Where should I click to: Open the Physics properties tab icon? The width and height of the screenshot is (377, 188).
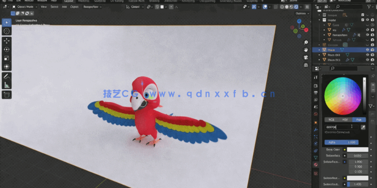point(316,144)
